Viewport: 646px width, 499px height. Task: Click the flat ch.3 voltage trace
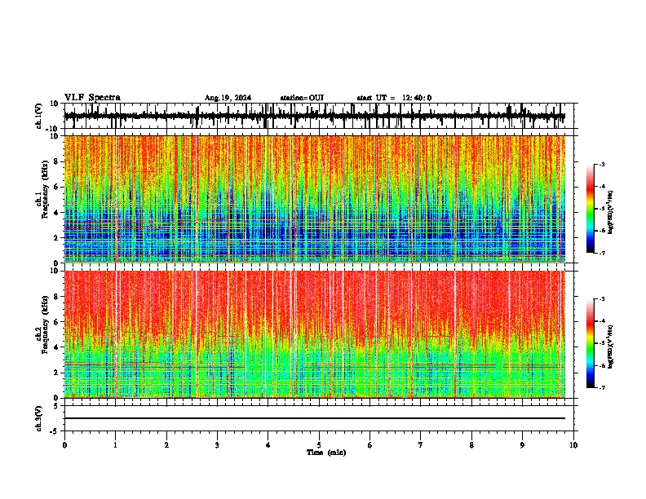click(314, 418)
